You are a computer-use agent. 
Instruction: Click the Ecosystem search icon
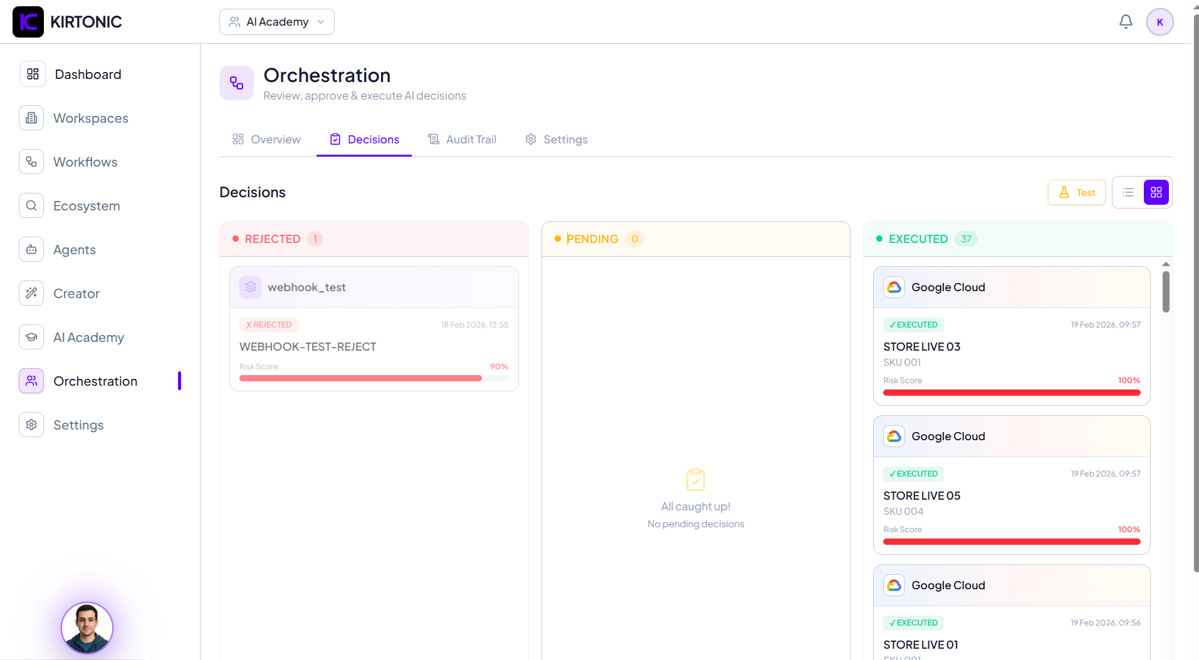coord(31,205)
